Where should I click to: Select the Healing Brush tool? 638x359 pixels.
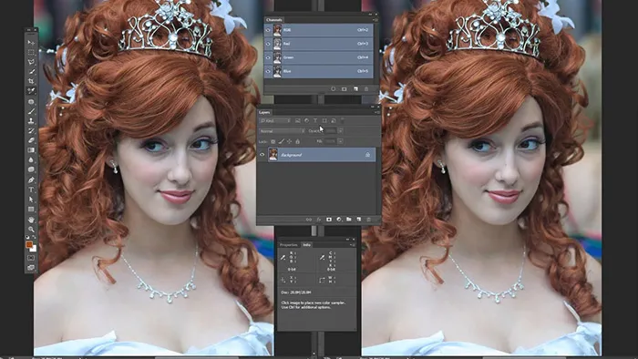coord(31,102)
